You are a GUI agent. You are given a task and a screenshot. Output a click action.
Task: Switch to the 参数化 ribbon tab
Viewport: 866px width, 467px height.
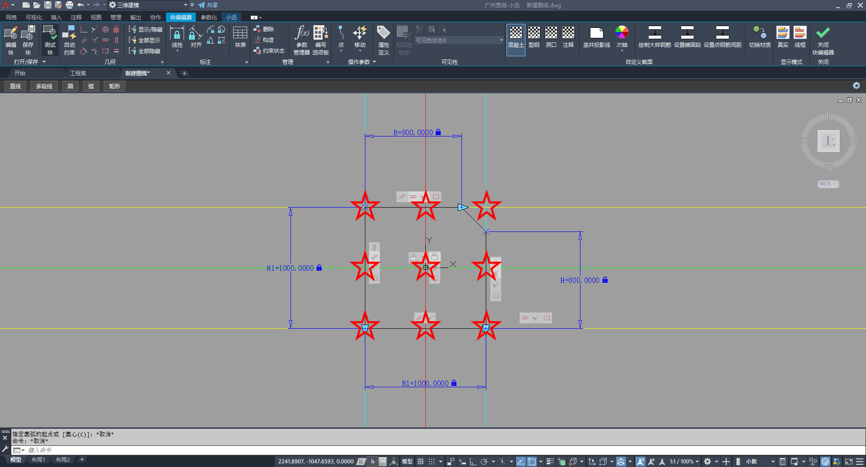(x=209, y=17)
